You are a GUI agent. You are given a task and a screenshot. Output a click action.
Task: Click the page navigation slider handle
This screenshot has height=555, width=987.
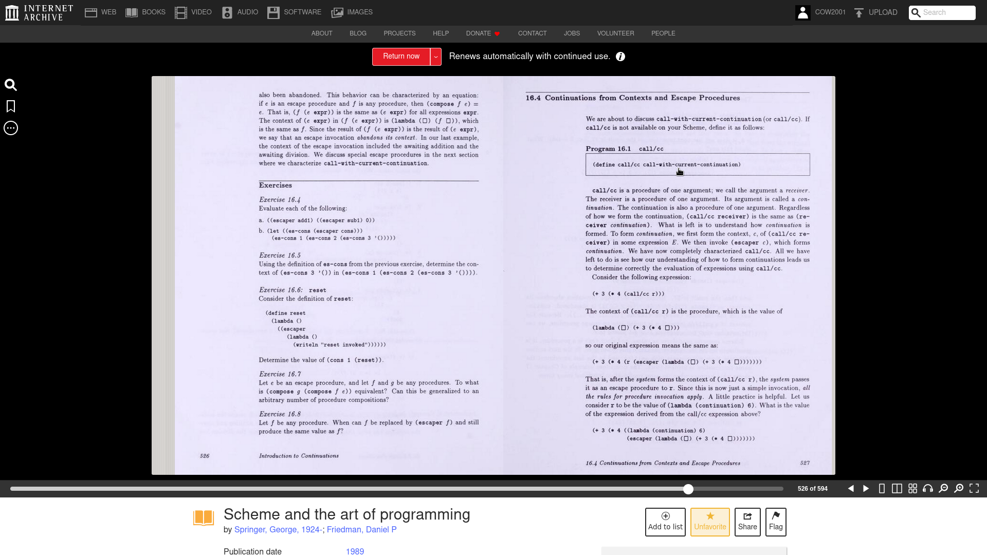pyautogui.click(x=688, y=489)
